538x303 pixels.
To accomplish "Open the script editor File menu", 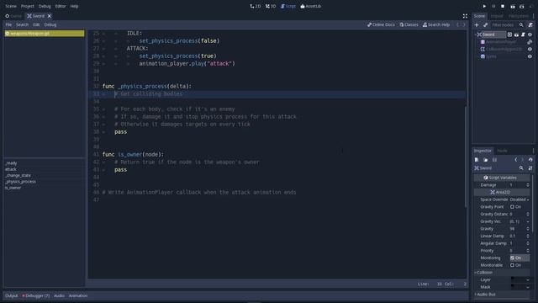I will [x=8, y=24].
